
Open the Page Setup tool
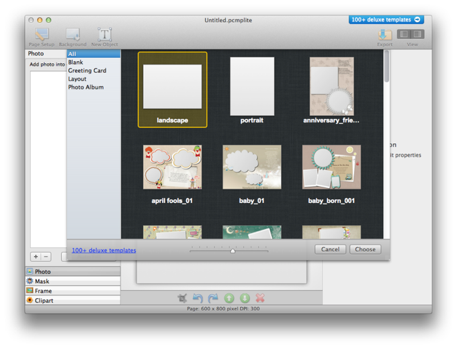42,38
